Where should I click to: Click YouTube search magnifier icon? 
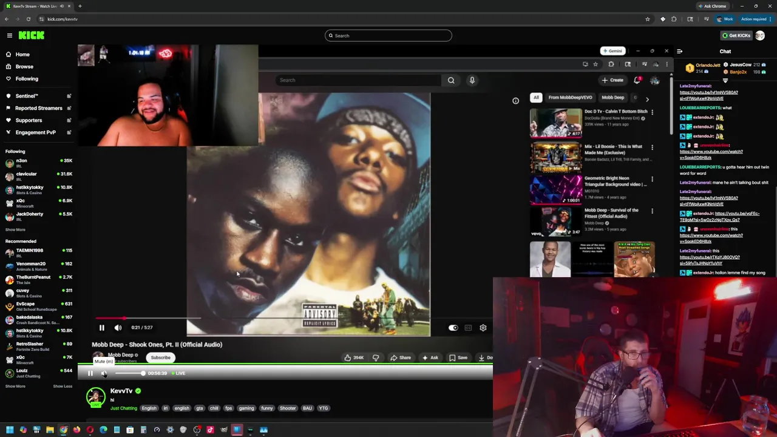click(x=451, y=80)
